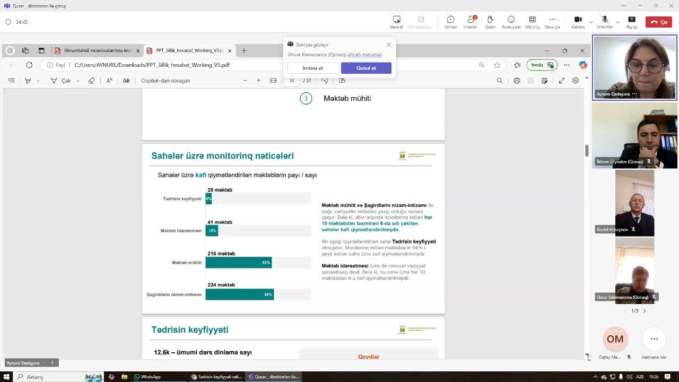The image size is (679, 382).
Task: Toggle the Kamera on or off
Action: click(578, 22)
